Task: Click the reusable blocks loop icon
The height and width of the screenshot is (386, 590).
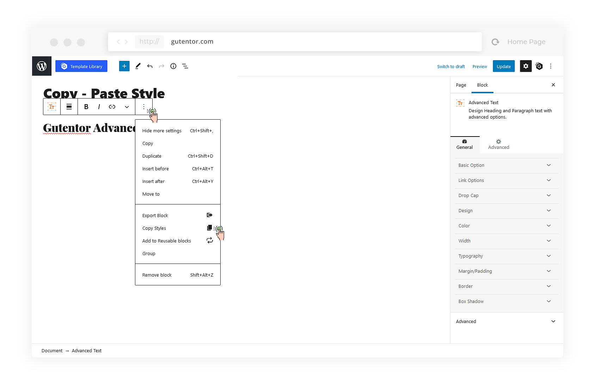Action: click(209, 240)
